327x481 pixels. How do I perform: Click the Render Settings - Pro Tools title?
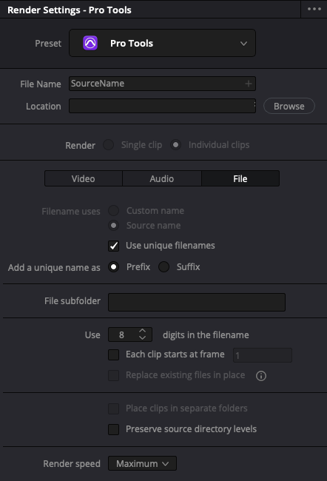pyautogui.click(x=70, y=10)
